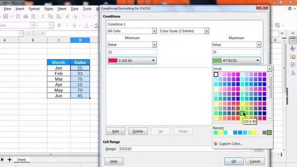
Task: Click the Delete condition button
Action: coord(138,131)
